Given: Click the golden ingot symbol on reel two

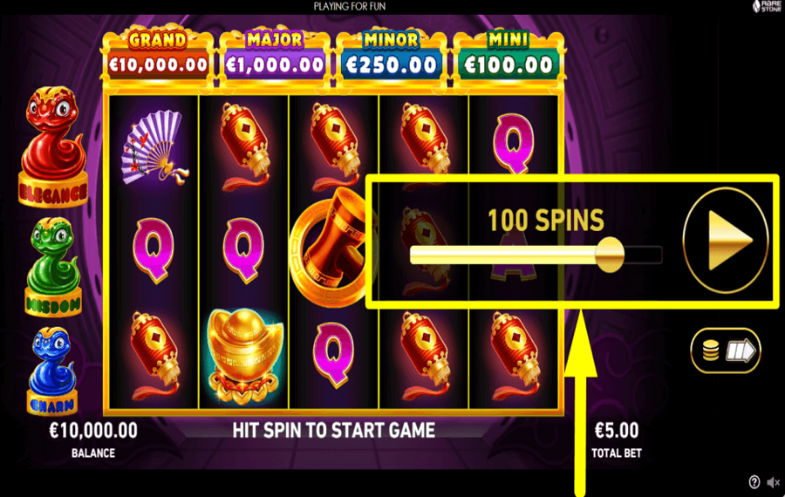Looking at the screenshot, I should coord(245,356).
